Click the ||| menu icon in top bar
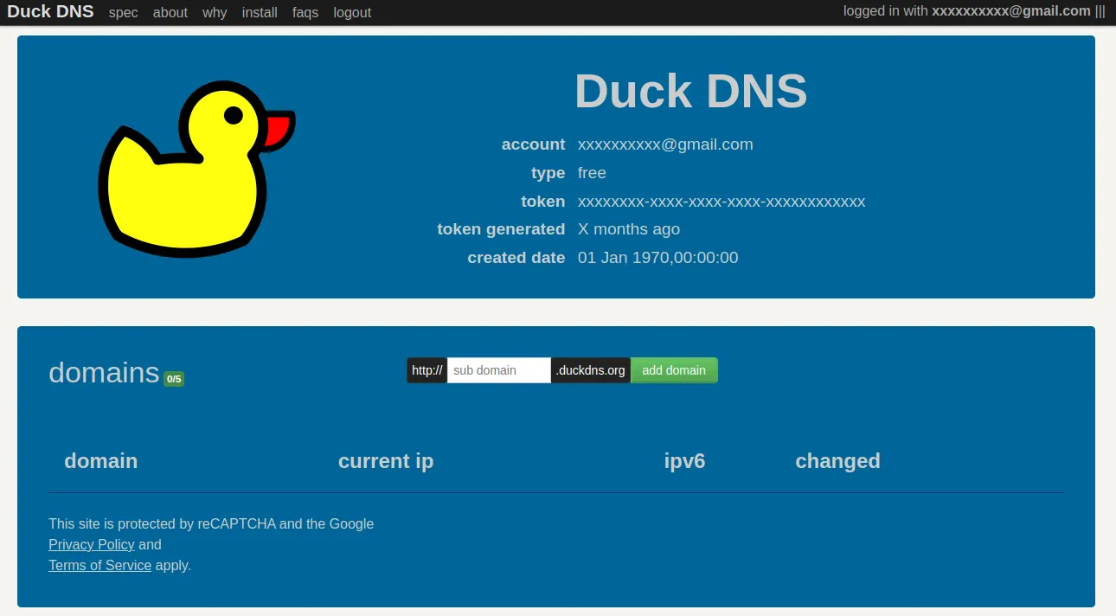Screen dimensions: 1116x616 [1100, 11]
